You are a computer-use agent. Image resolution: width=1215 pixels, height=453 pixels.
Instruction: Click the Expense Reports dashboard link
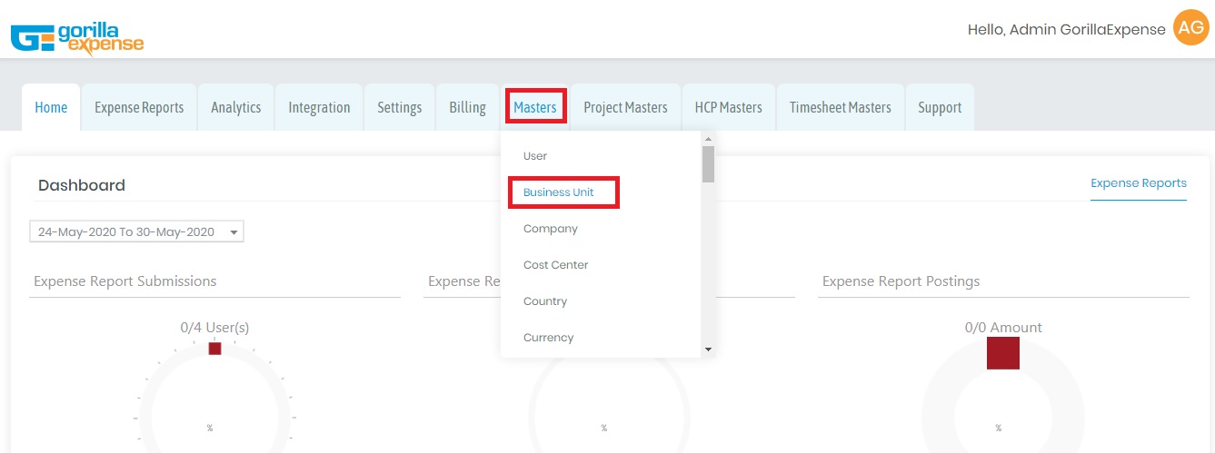[1139, 183]
